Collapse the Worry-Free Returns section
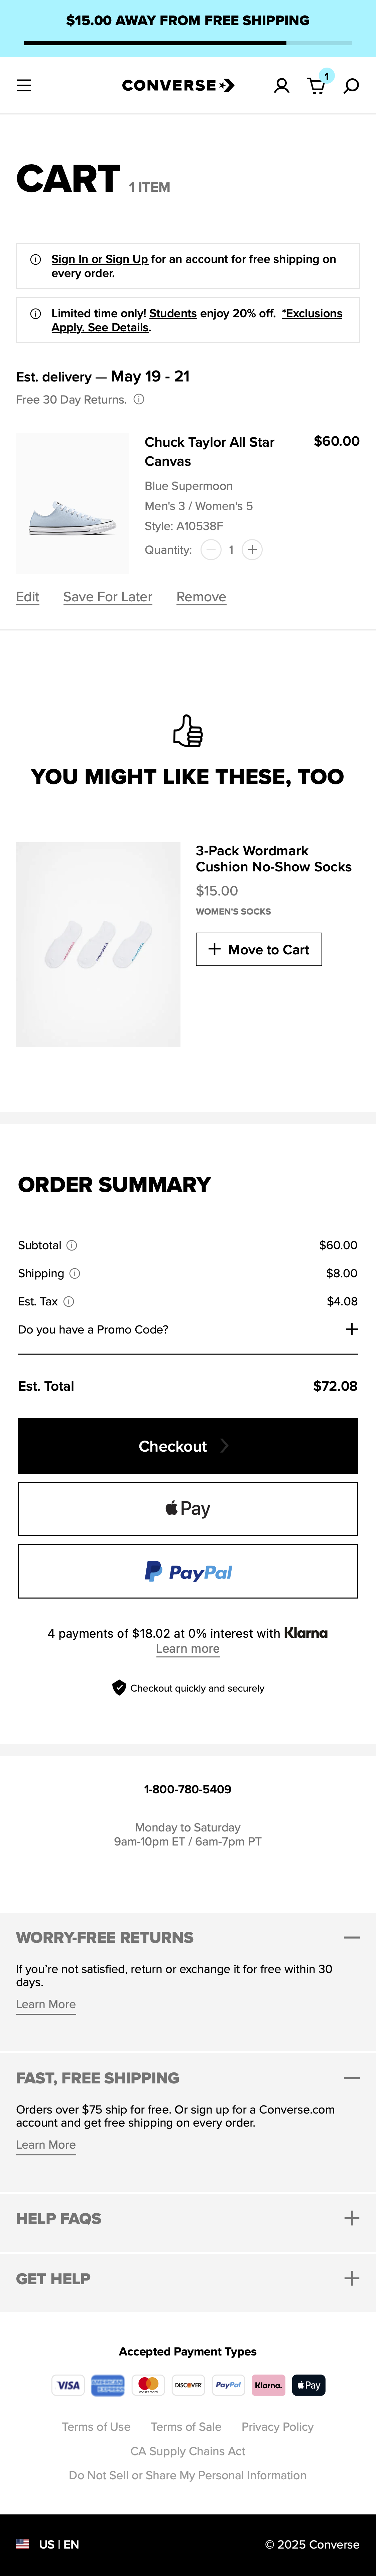 point(351,1937)
